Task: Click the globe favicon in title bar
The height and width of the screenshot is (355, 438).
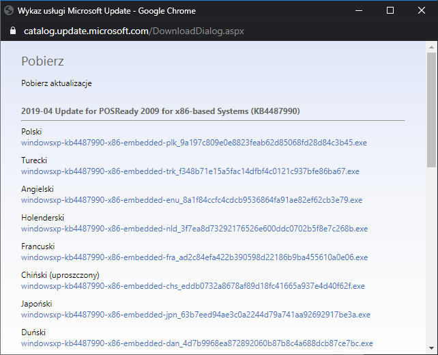Action: [x=9, y=11]
